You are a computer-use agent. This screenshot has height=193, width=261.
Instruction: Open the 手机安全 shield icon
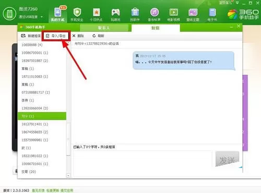click(x=77, y=13)
